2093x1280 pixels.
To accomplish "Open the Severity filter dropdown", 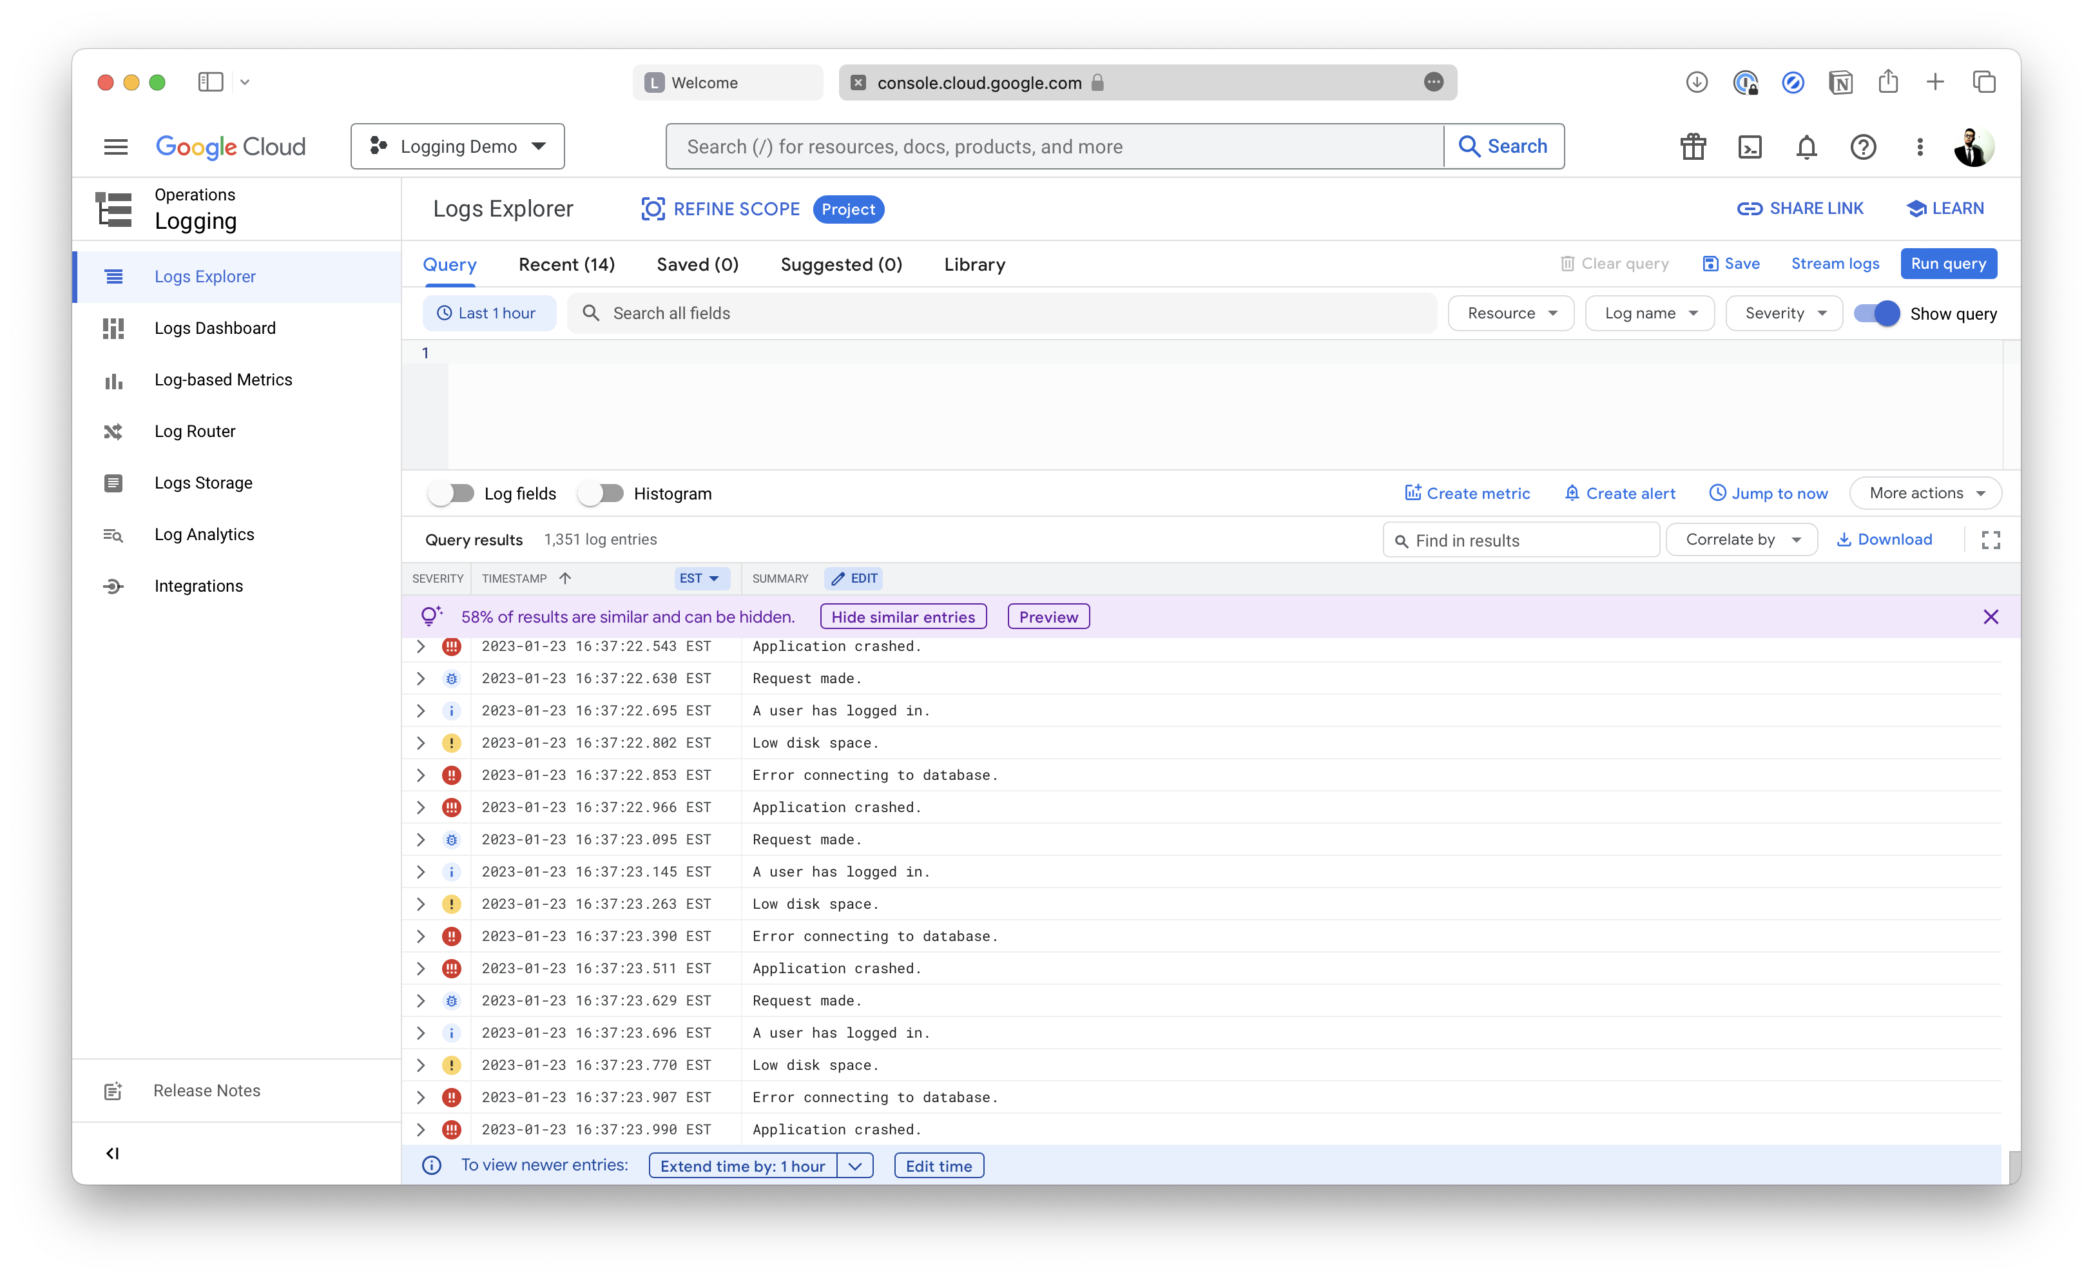I will click(1784, 313).
